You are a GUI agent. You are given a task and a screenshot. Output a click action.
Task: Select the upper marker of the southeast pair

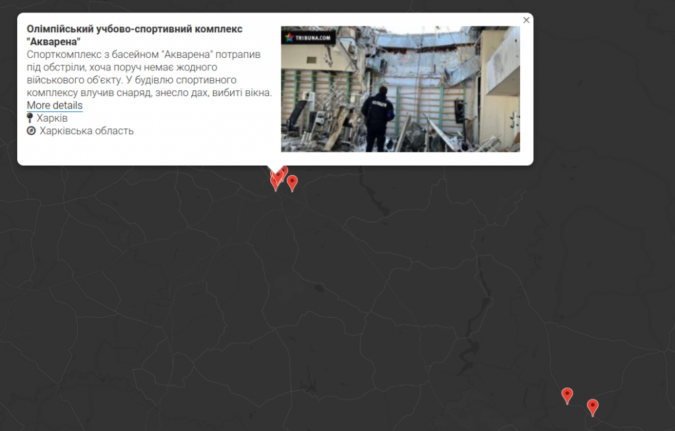coord(568,394)
